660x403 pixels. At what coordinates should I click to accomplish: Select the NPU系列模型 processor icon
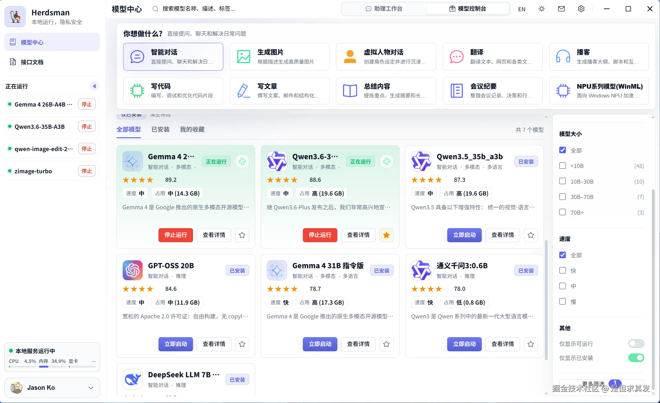click(x=563, y=91)
